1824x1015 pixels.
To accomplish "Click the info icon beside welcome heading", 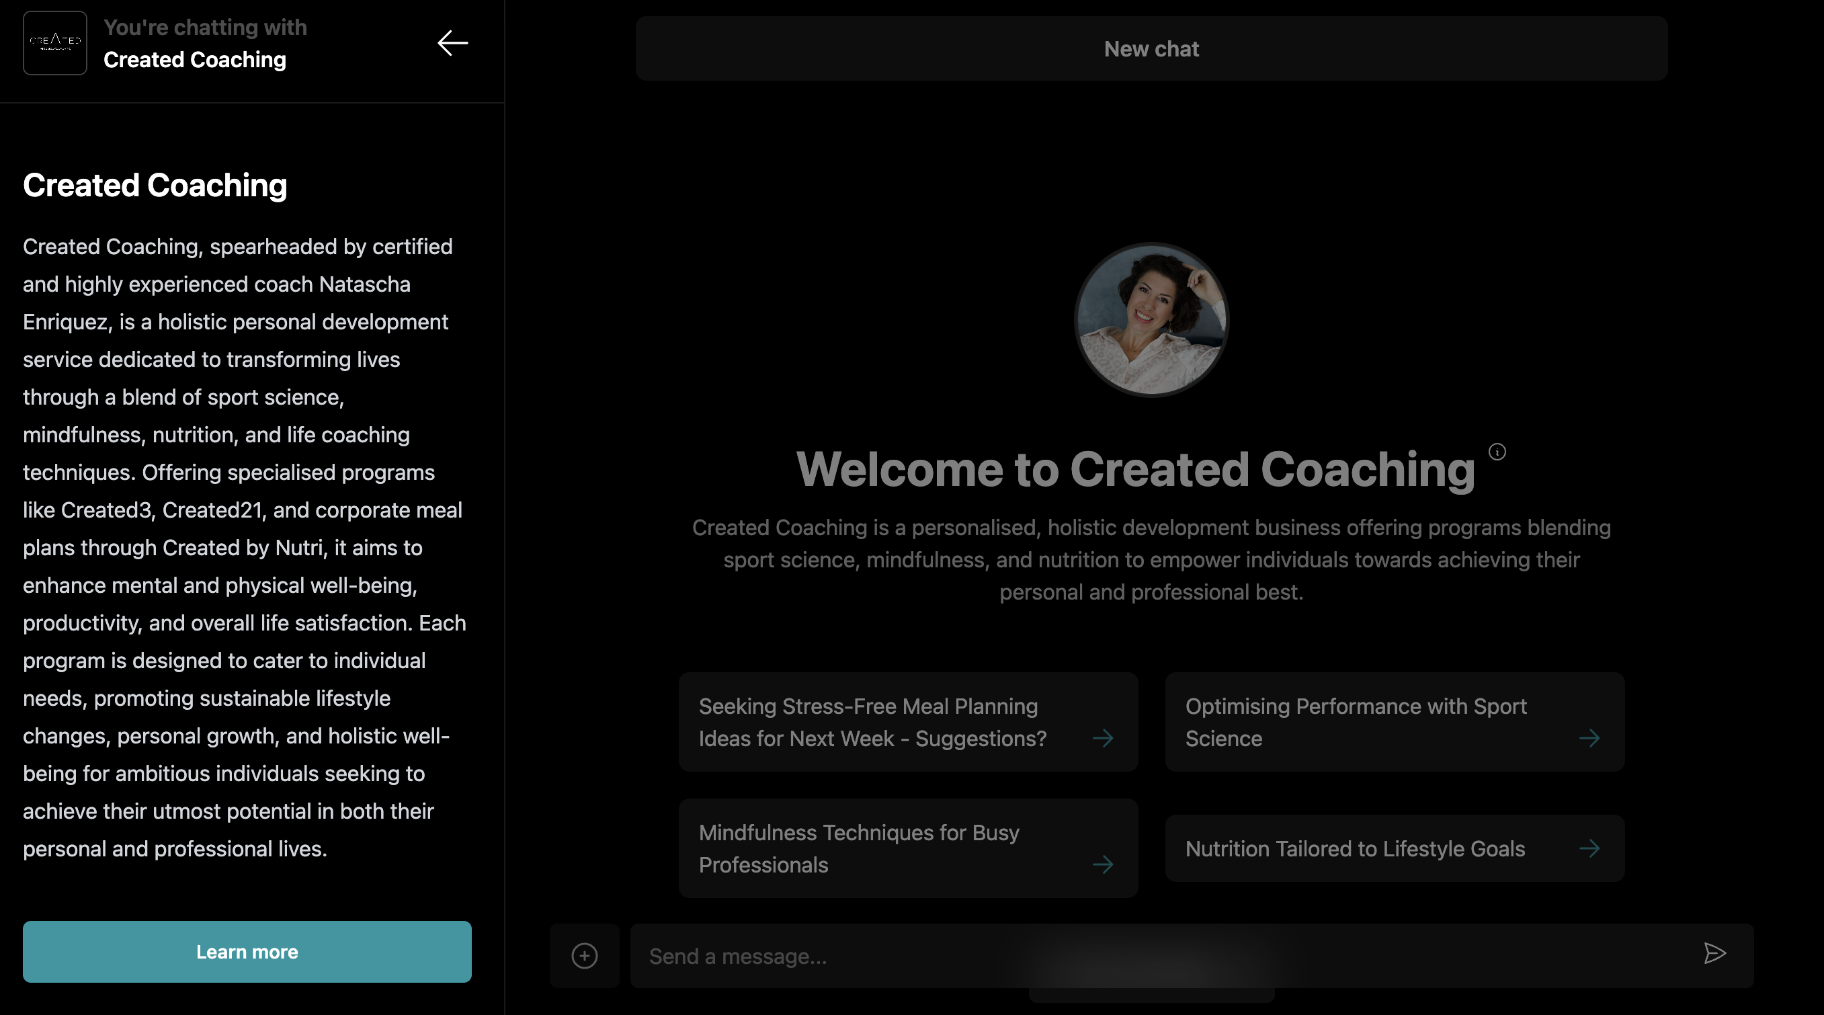I will click(1497, 452).
